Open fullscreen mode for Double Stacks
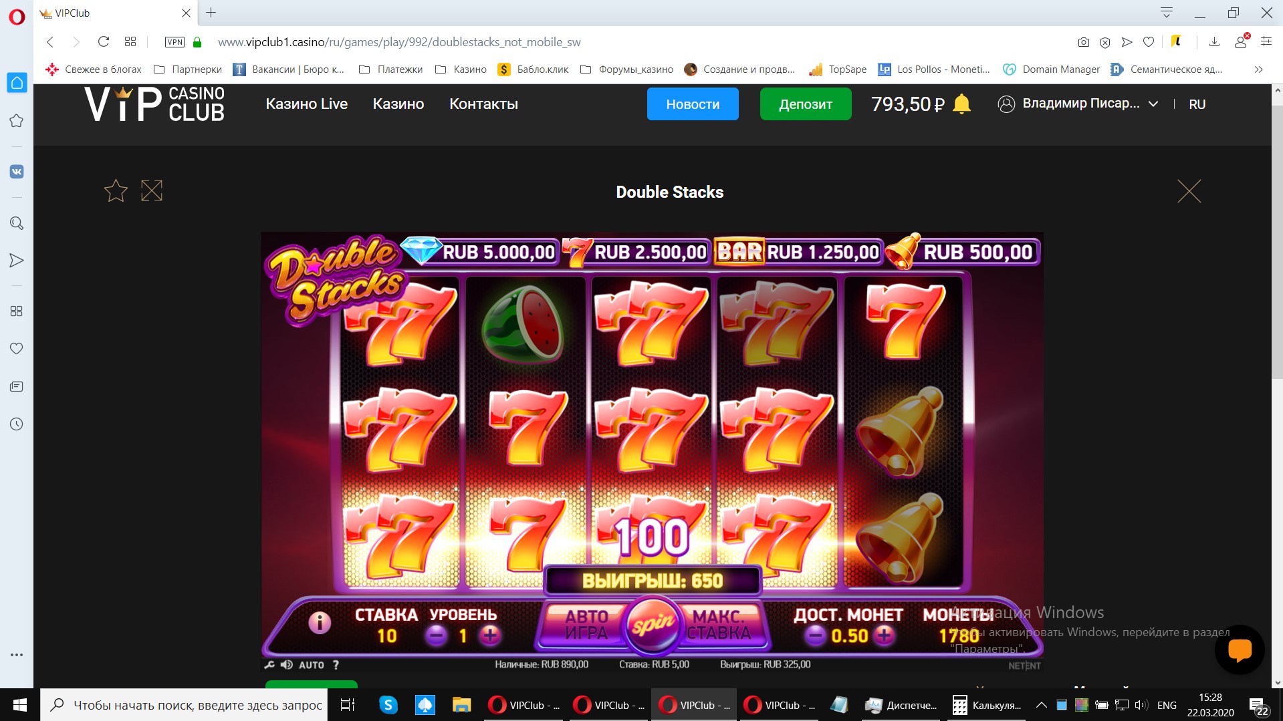This screenshot has width=1283, height=721. [152, 191]
